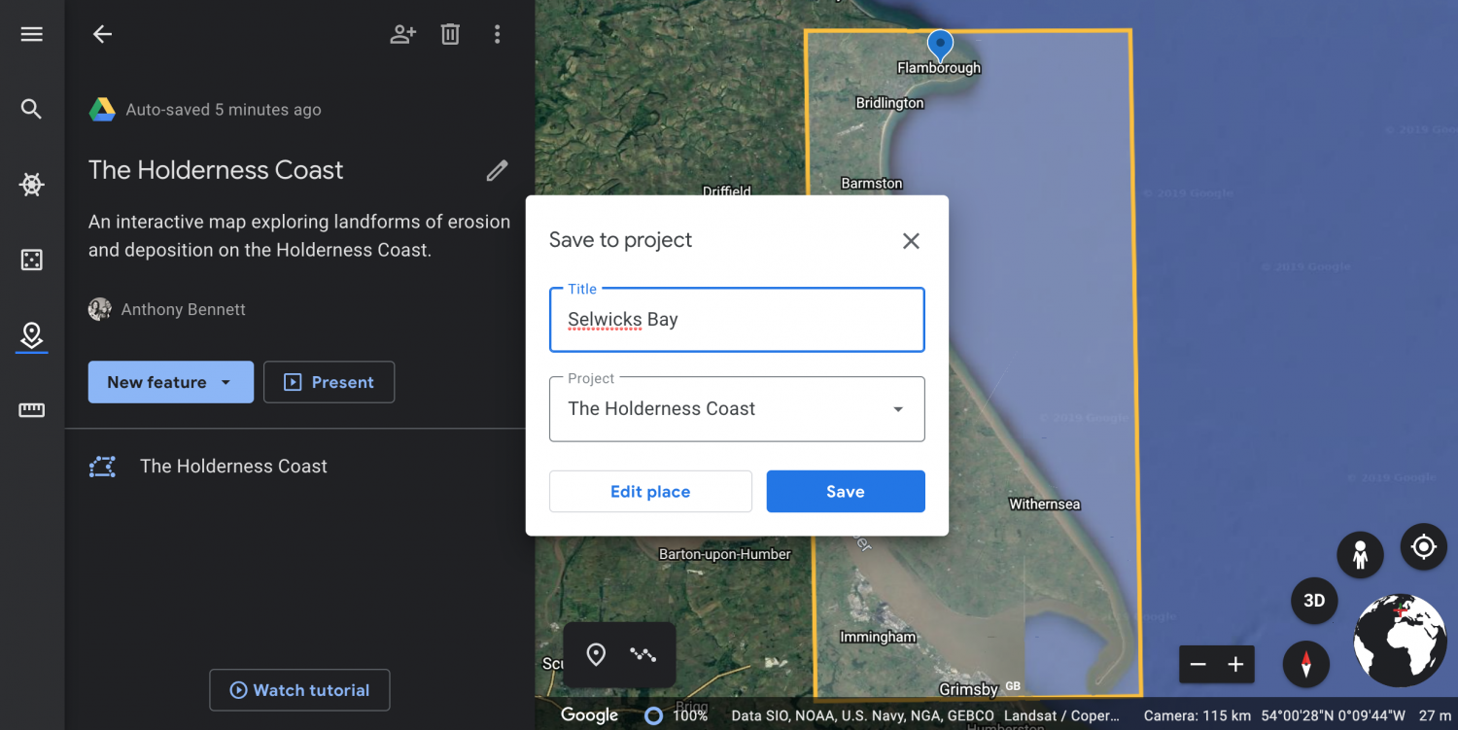Viewport: 1458px width, 730px height.
Task: Click the I'm Feeling Lucky dice icon
Action: point(31,260)
